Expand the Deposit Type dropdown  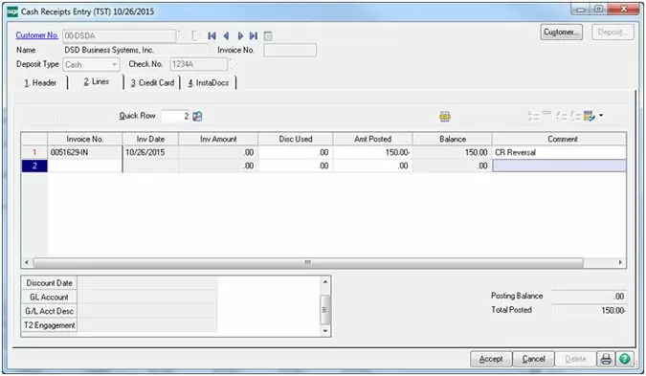[114, 65]
